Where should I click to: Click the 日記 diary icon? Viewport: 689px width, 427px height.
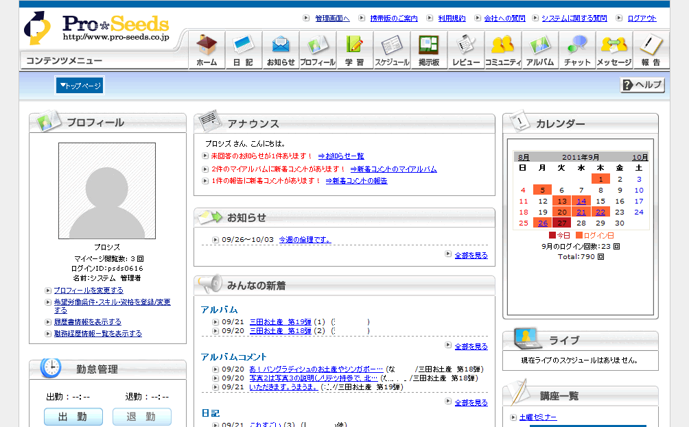(x=243, y=50)
